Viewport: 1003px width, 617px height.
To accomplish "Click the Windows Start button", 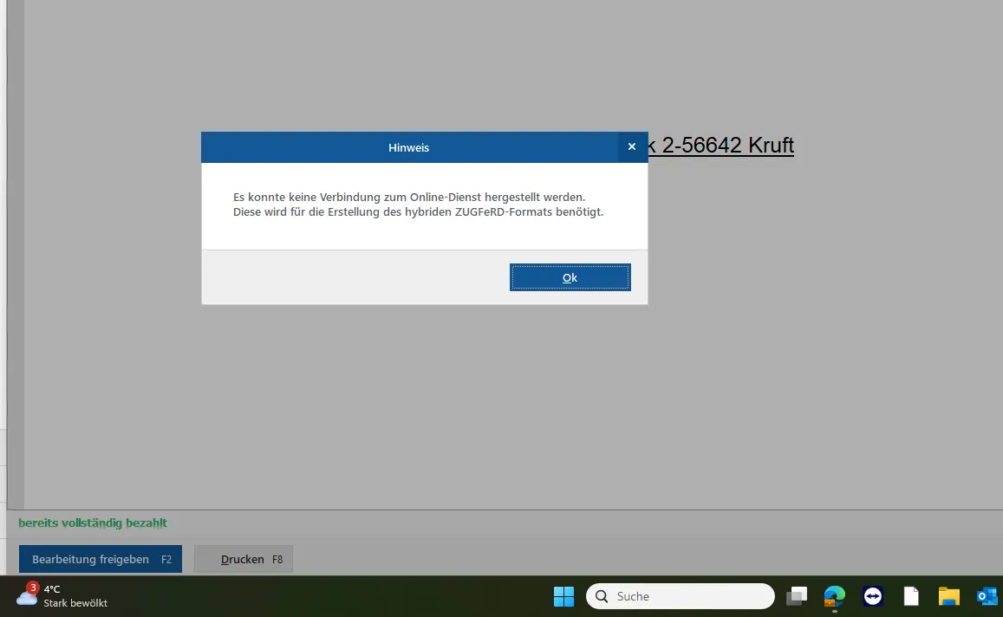I will (563, 596).
